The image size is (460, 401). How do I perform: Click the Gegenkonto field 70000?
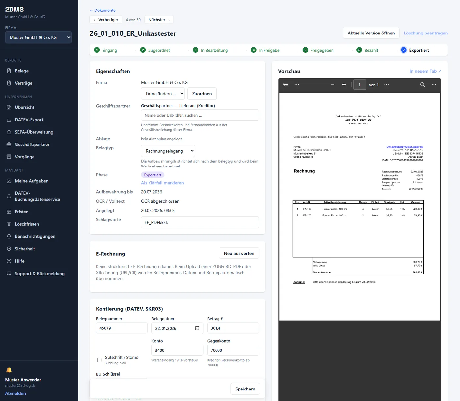[233, 350]
